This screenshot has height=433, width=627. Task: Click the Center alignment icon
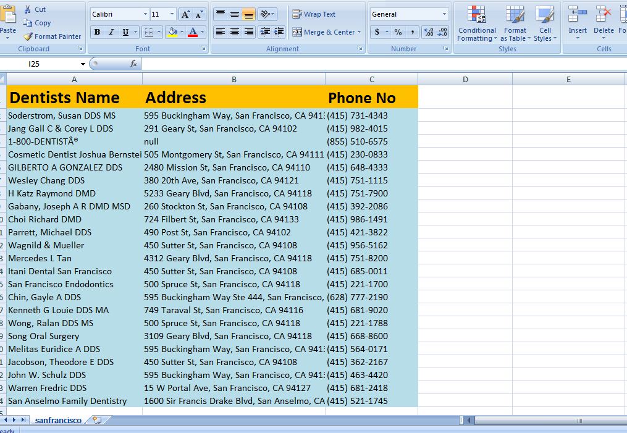(x=234, y=32)
